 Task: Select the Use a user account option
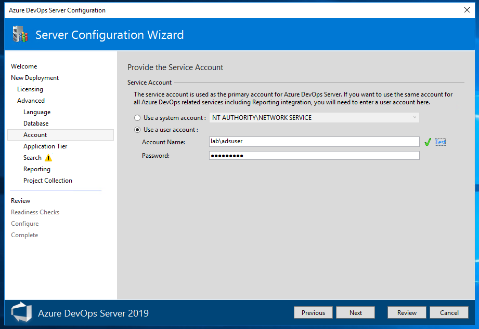point(137,130)
